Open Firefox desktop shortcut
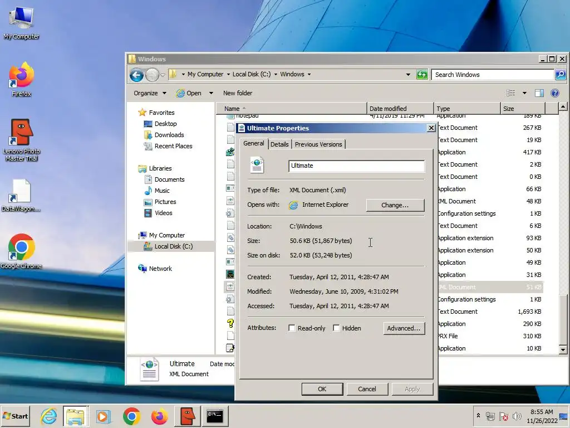Image resolution: width=570 pixels, height=428 pixels. pyautogui.click(x=22, y=79)
